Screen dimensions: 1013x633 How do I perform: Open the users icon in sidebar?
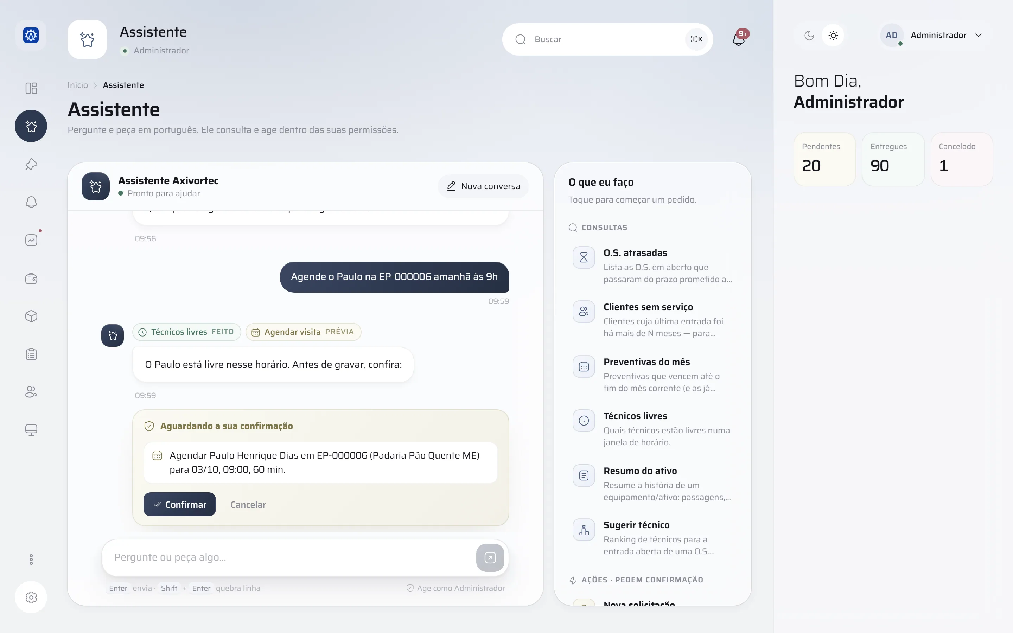31,392
